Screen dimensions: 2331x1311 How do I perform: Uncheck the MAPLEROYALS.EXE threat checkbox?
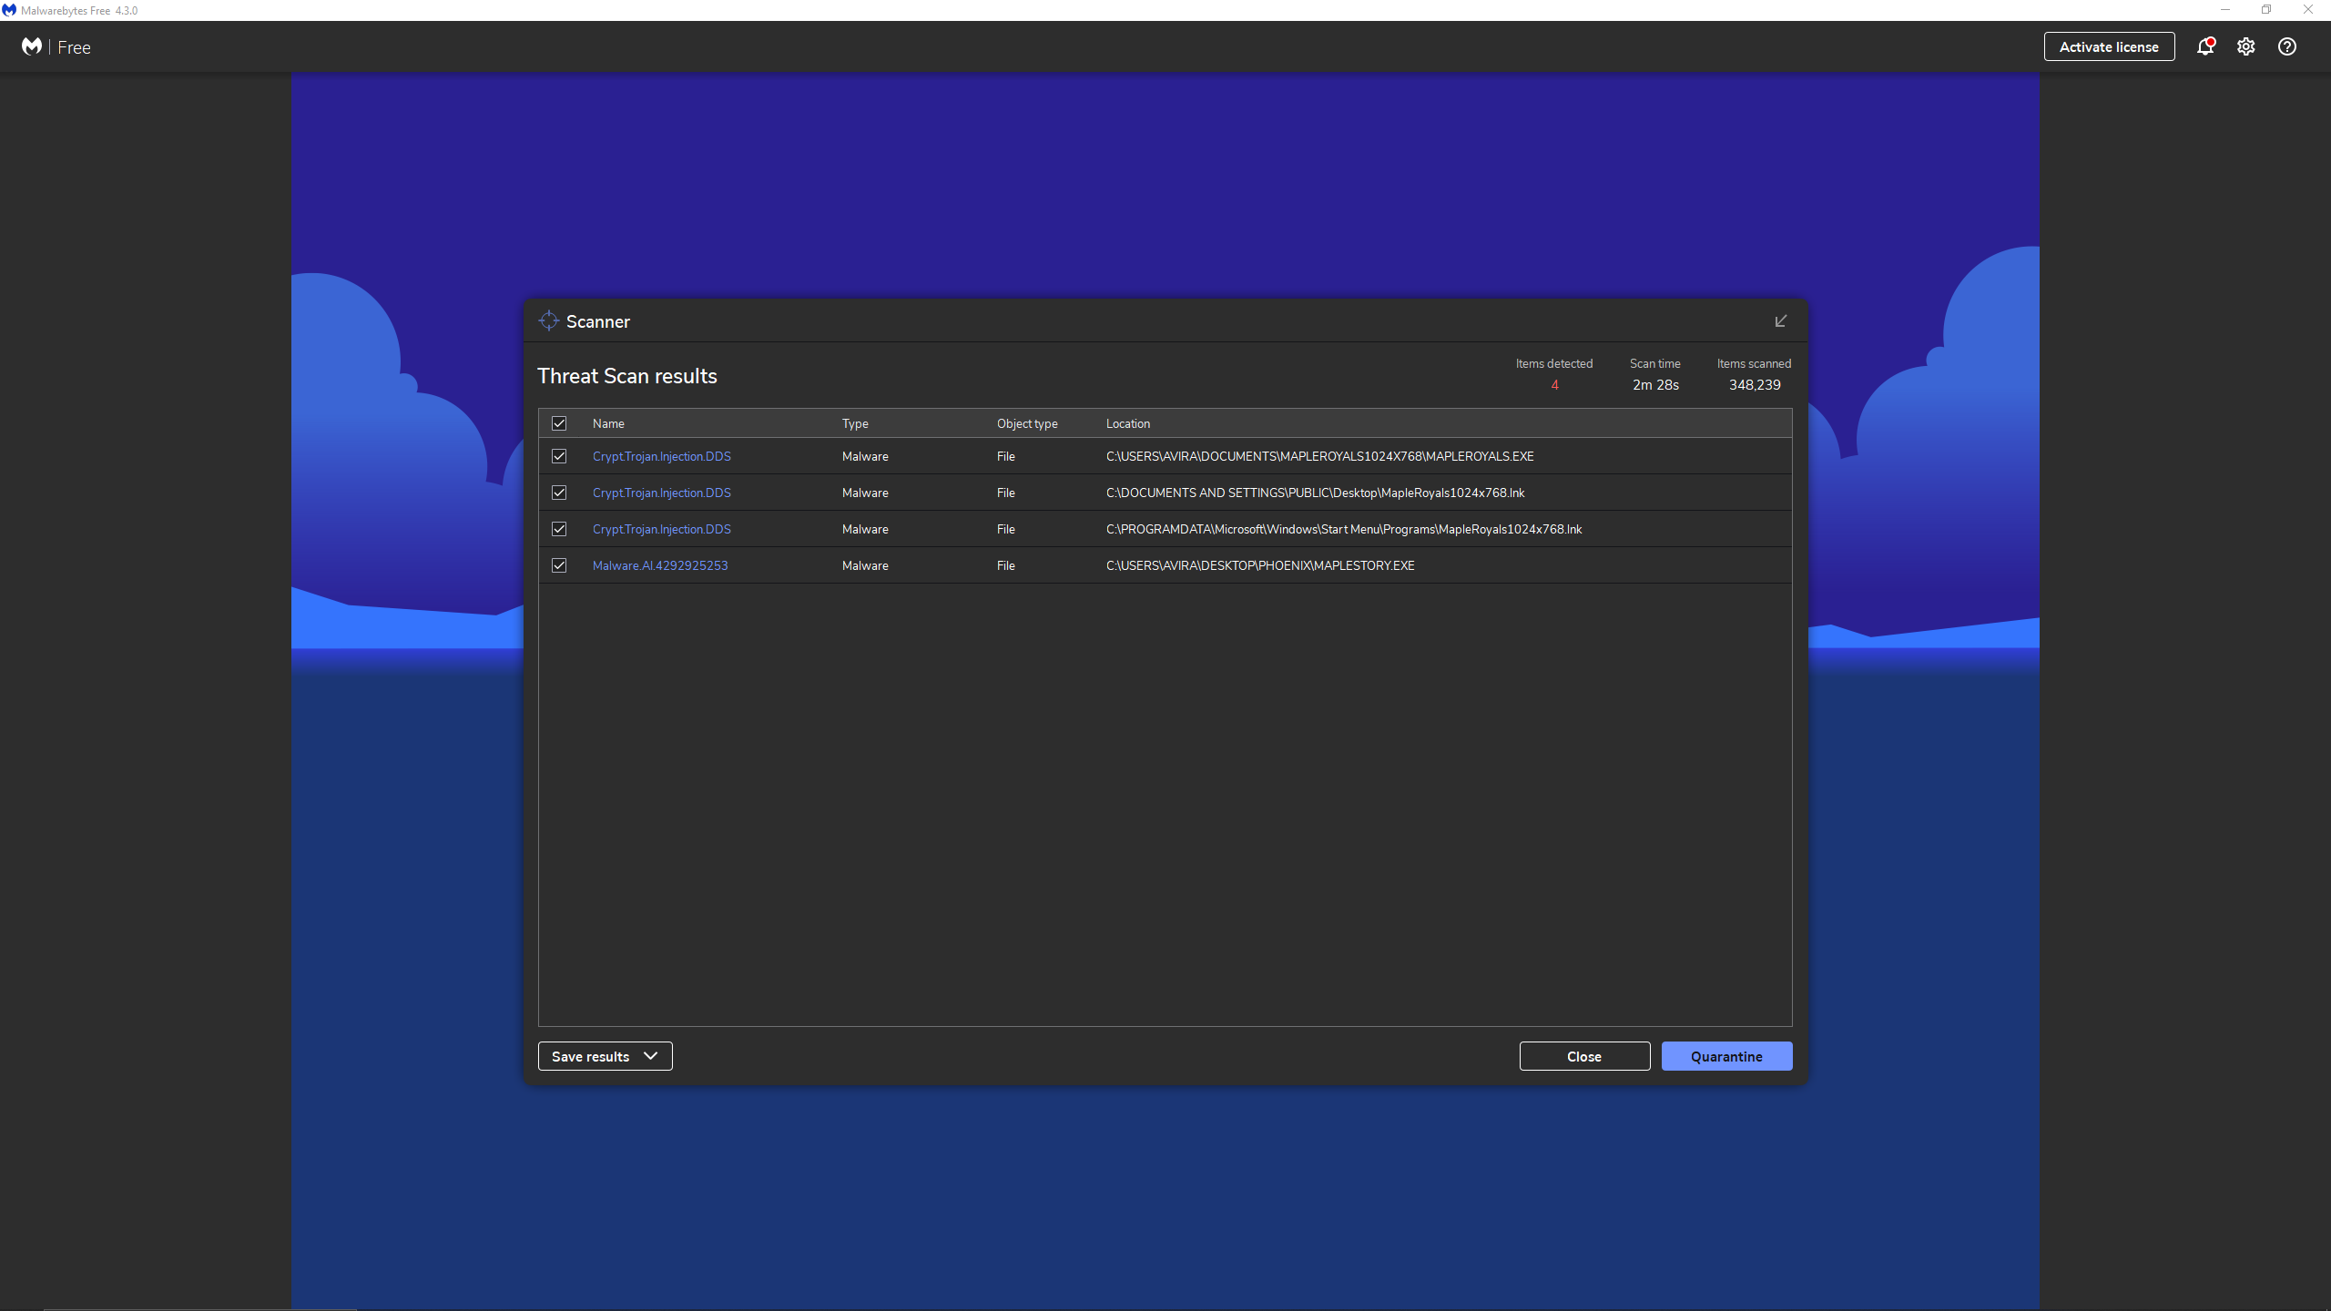(559, 456)
